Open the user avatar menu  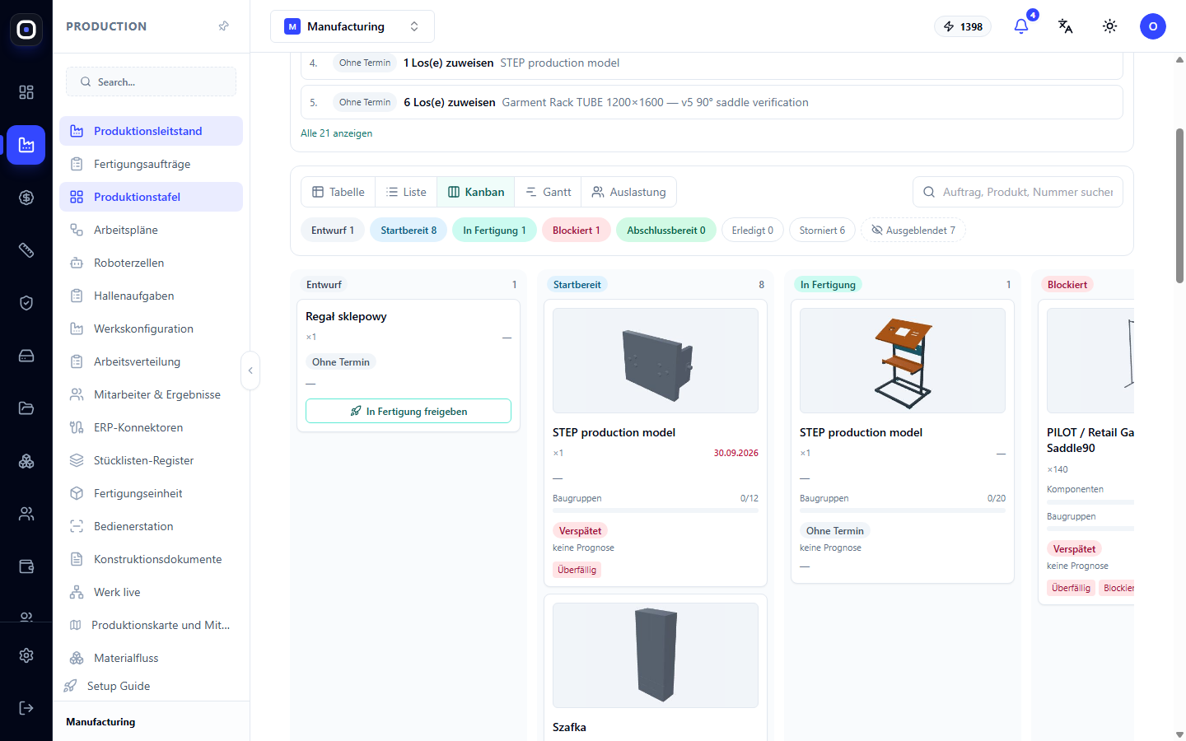pyautogui.click(x=1153, y=26)
